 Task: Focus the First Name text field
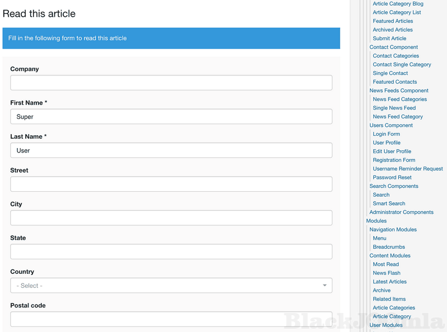(x=171, y=117)
